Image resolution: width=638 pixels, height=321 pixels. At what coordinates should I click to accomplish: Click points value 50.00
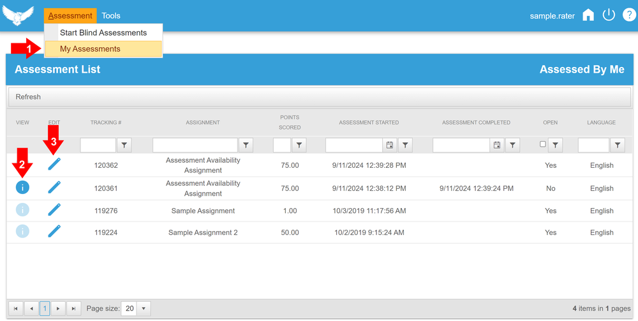pos(290,232)
